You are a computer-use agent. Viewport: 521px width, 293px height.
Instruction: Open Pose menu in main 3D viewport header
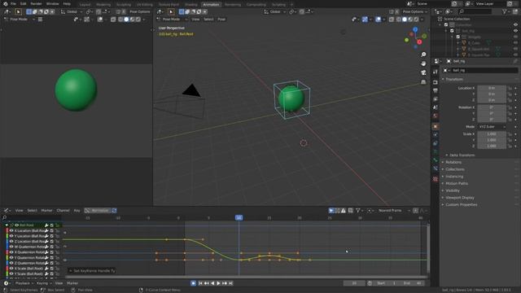221,20
